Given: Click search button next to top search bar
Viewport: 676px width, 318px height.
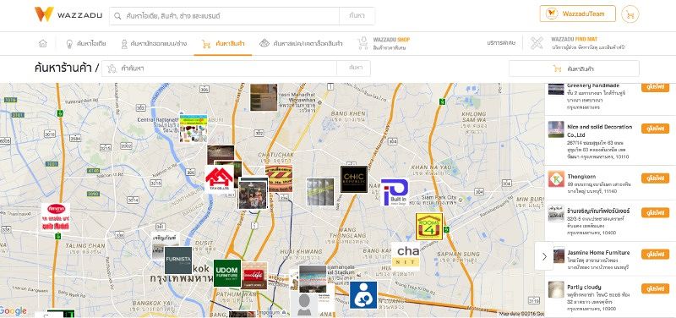Looking at the screenshot, I should point(357,16).
